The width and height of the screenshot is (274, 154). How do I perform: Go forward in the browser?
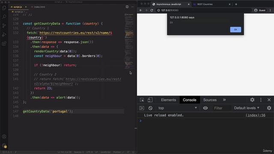[146, 10]
